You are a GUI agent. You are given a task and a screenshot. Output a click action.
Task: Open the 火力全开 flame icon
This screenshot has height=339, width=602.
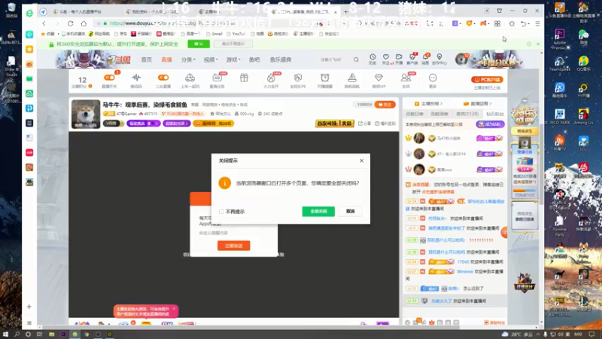pyautogui.click(x=271, y=78)
